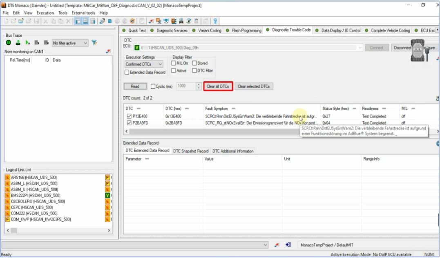Uncheck the P13E400 DTC row checkbox
This screenshot has width=440, height=258.
coord(129,116)
